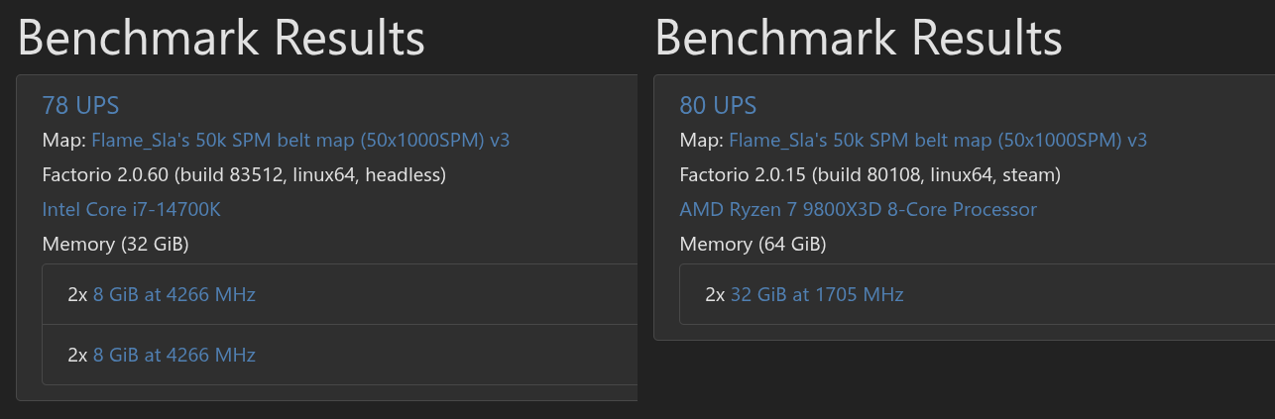Click the Factorio 2.0.60 headless build text
Viewport: 1275px width, 419px height.
click(x=244, y=175)
